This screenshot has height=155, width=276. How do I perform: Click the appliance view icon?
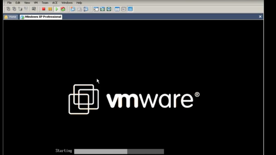124,9
